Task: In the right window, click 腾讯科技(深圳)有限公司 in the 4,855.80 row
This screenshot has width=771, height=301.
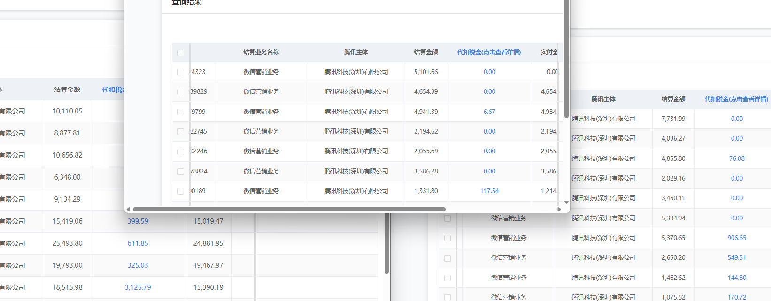Action: coord(604,158)
